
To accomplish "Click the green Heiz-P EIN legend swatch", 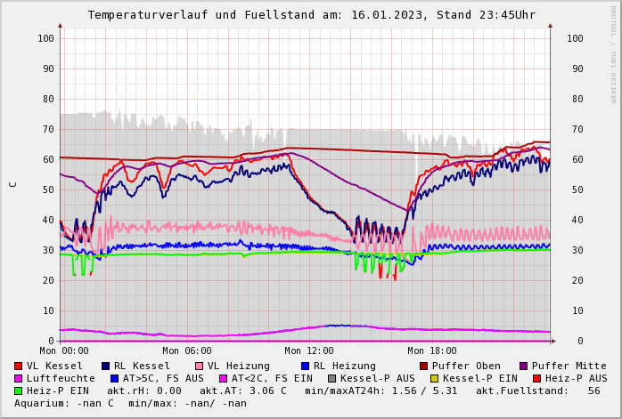I will tap(19, 391).
